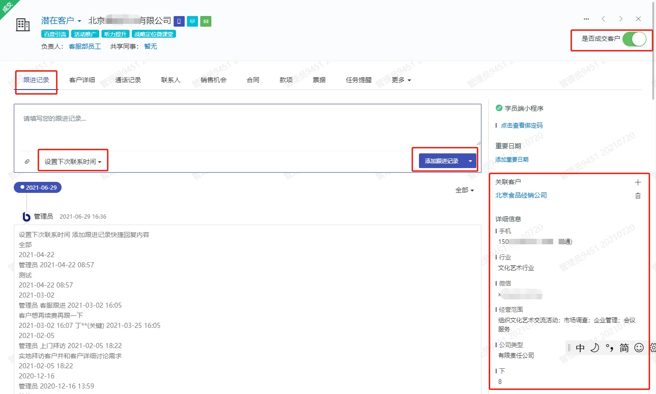Click the 暂无 shared colleague link

(x=151, y=46)
